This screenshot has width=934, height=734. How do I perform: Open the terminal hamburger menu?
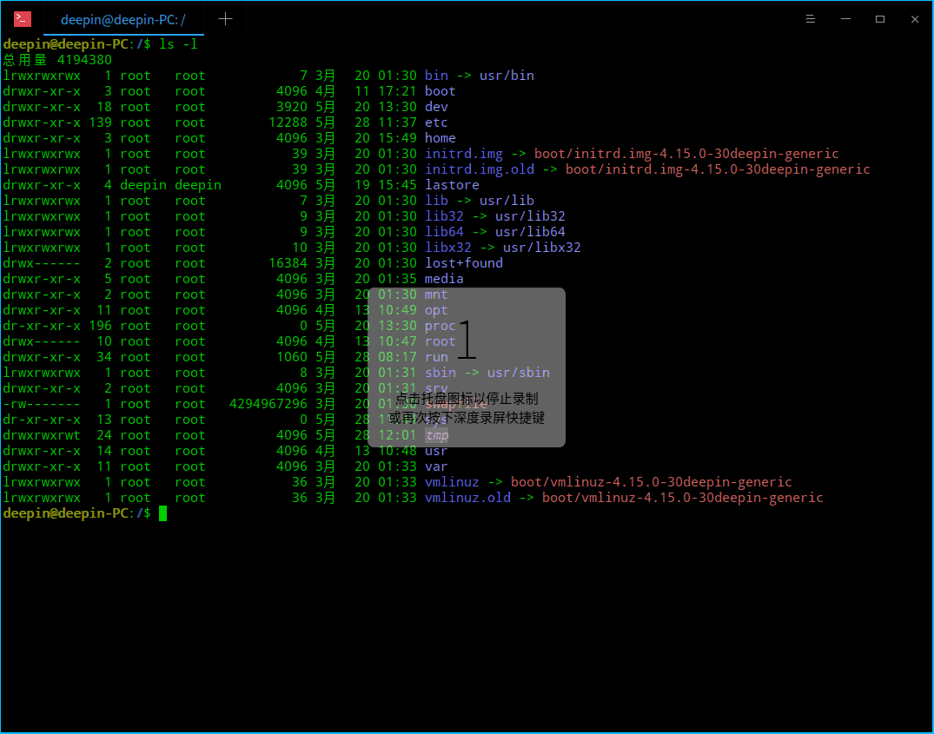(x=810, y=19)
